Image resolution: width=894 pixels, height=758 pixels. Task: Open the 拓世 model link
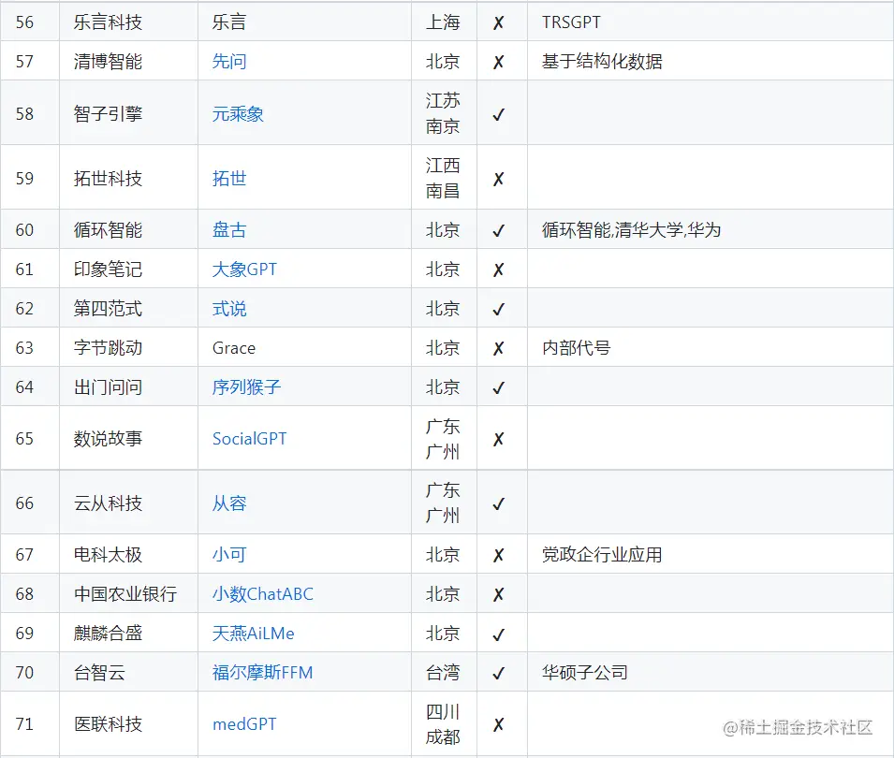tap(229, 177)
